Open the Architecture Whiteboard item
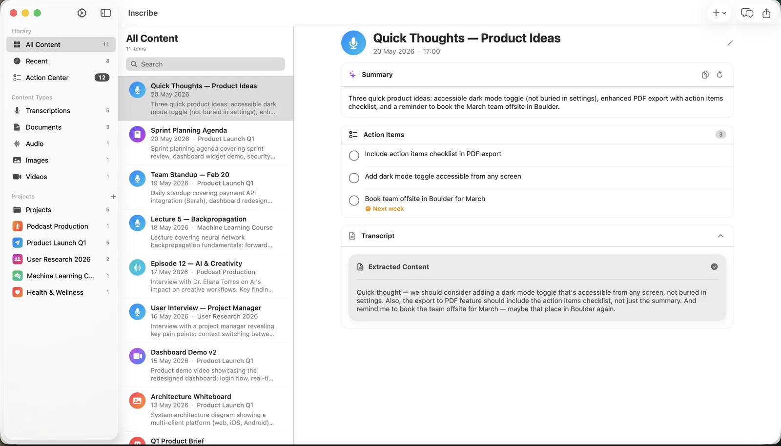The width and height of the screenshot is (781, 446). coord(206,409)
